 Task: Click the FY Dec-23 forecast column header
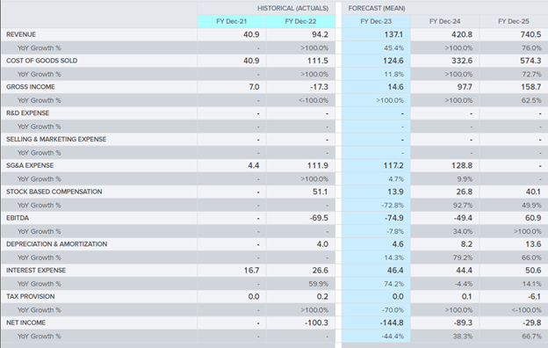click(376, 21)
